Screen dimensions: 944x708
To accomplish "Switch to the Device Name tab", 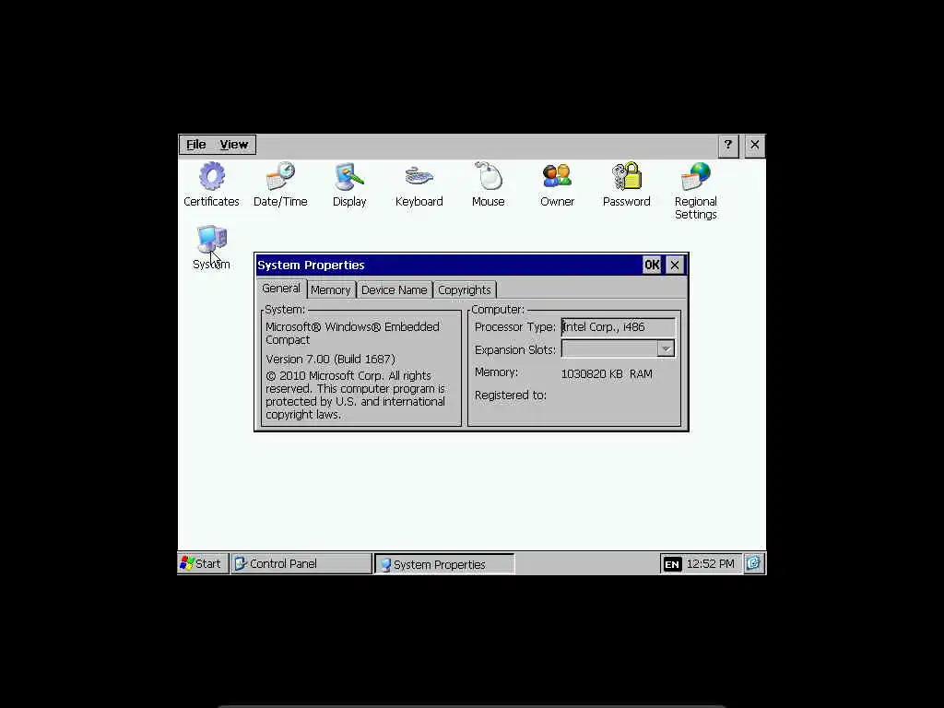I will [395, 289].
